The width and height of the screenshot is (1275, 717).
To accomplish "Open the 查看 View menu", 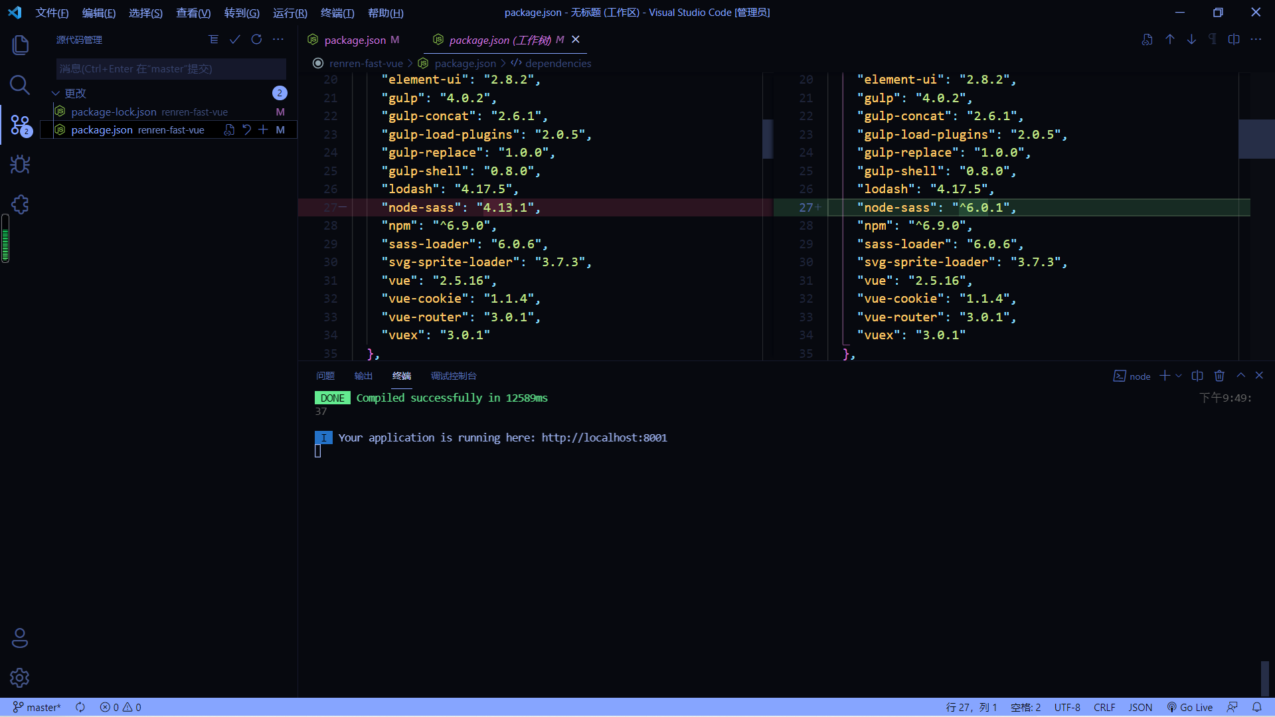I will point(193,13).
